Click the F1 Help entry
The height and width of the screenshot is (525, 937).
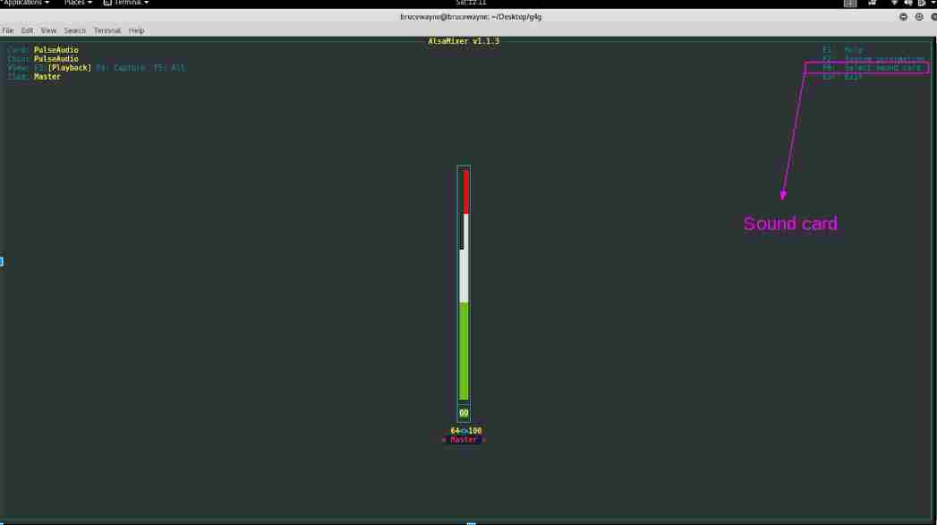click(x=843, y=50)
